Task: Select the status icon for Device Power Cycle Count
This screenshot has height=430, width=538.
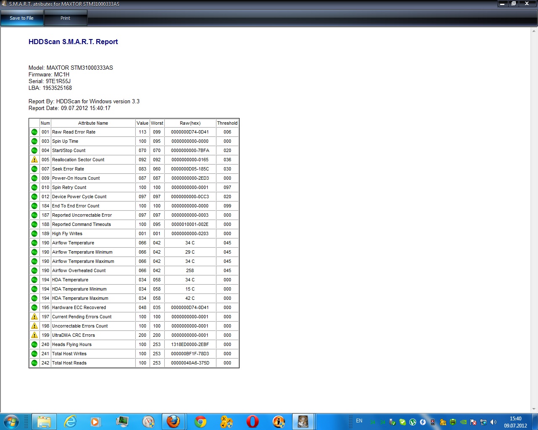Action: pyautogui.click(x=34, y=197)
